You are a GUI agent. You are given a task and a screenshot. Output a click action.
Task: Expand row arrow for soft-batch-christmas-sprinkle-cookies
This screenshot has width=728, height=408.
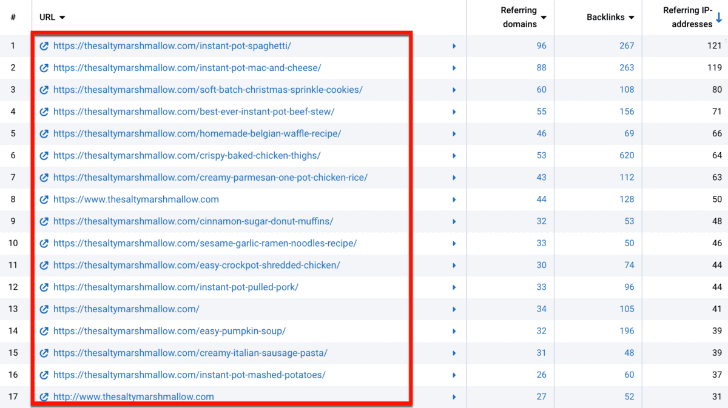point(454,90)
